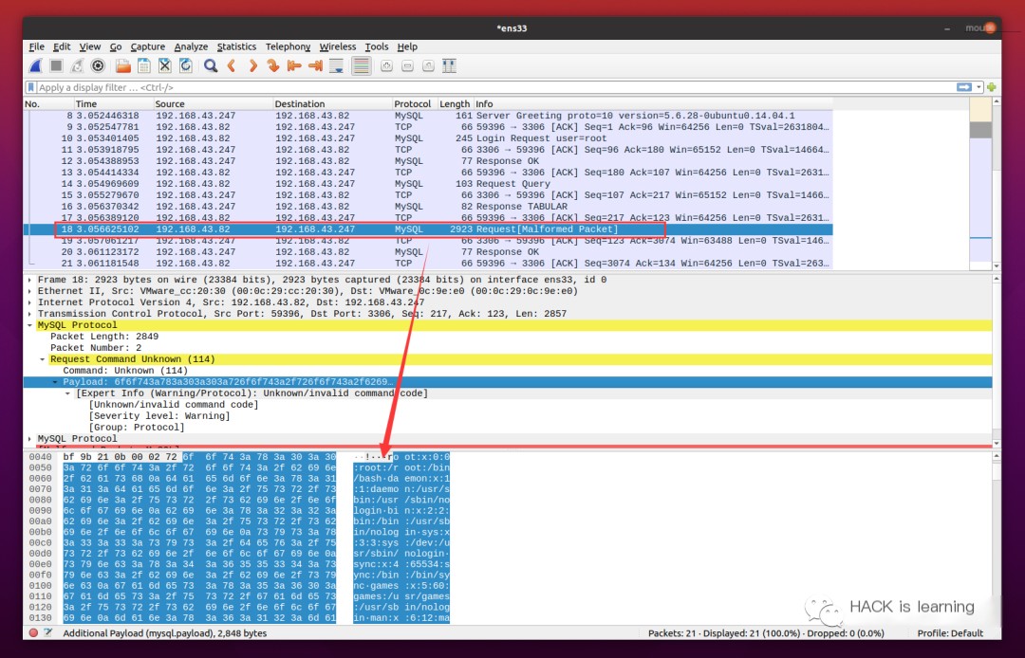Screen dimensions: 1025x658
Task: Expand the Ethernet II section
Action: pyautogui.click(x=30, y=291)
